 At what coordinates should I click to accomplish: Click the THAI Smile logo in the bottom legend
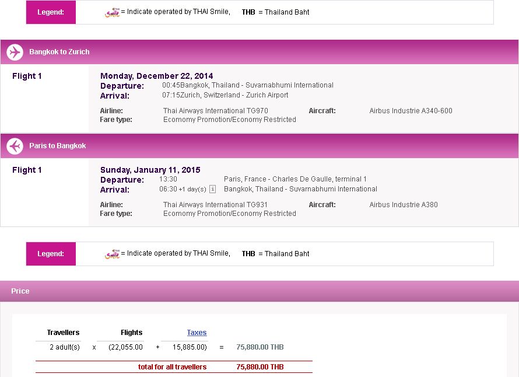tap(112, 254)
